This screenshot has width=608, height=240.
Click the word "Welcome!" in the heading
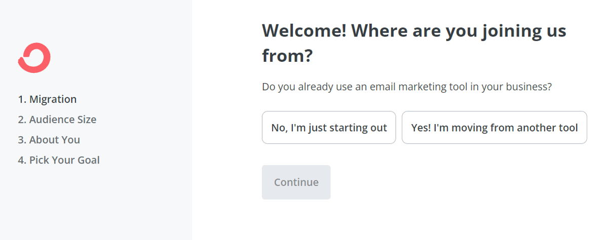304,31
